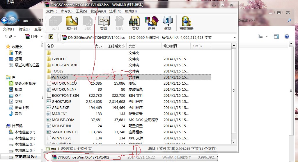Select the MOUSE.COM file row
Viewport: 298px width, 162px height.
click(128, 120)
